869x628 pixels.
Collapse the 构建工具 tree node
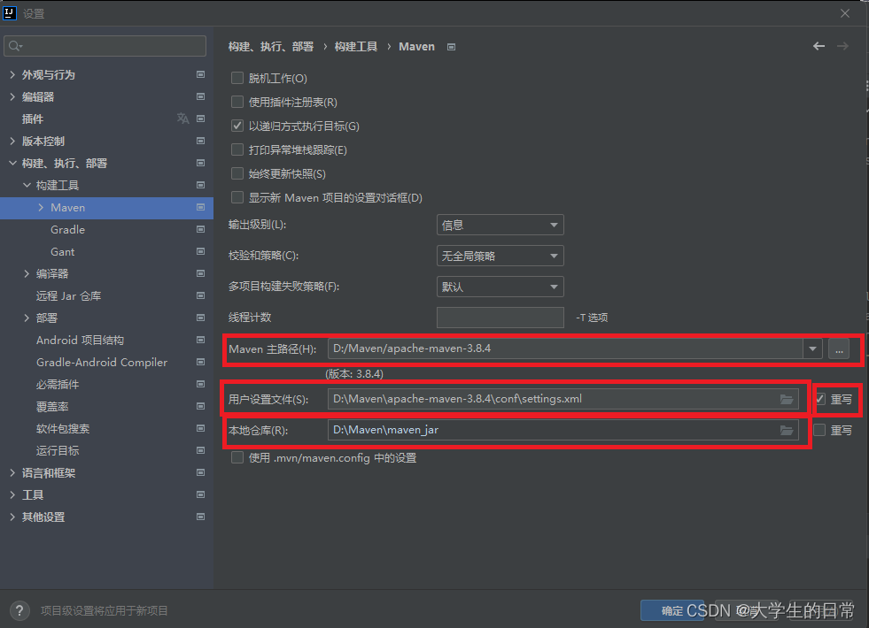27,186
